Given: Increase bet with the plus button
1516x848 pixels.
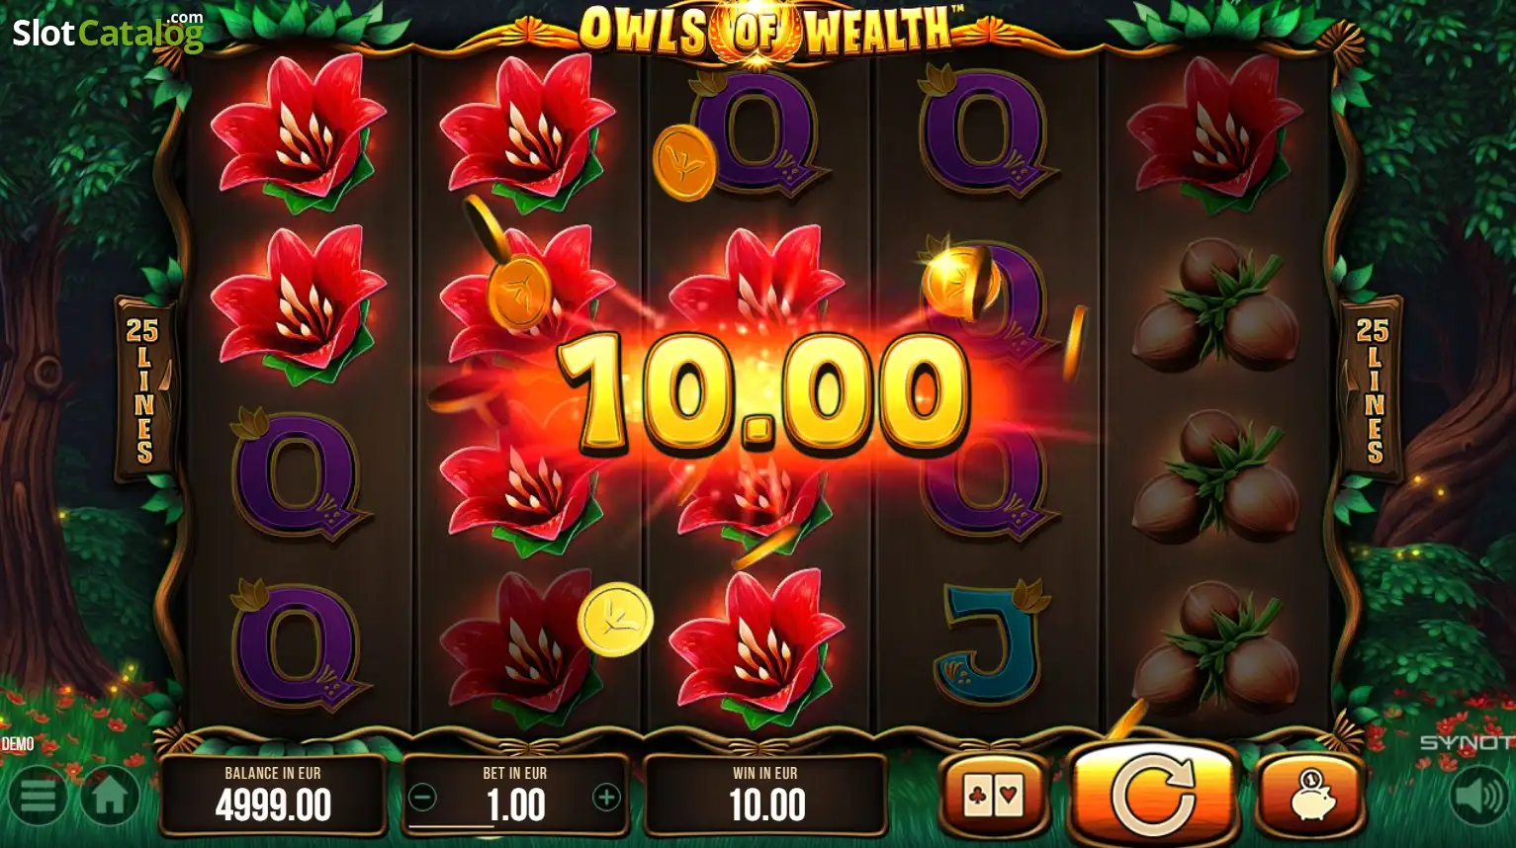Looking at the screenshot, I should pyautogui.click(x=606, y=797).
